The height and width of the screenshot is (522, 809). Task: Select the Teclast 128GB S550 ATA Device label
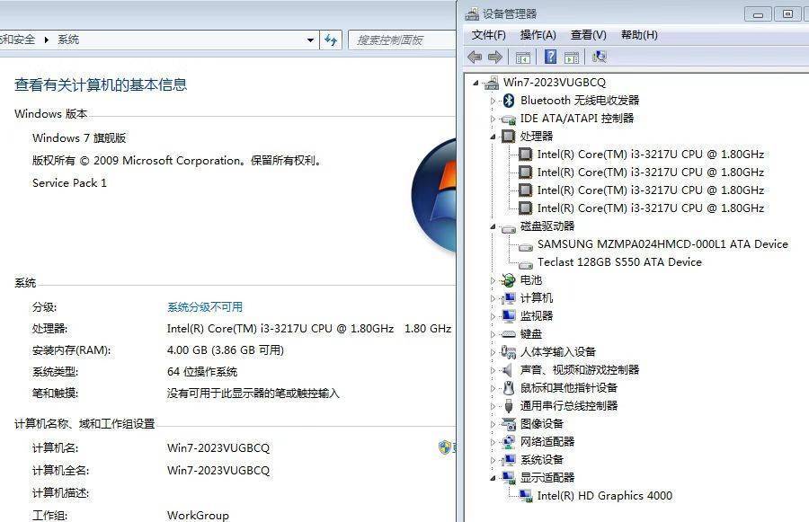[619, 262]
